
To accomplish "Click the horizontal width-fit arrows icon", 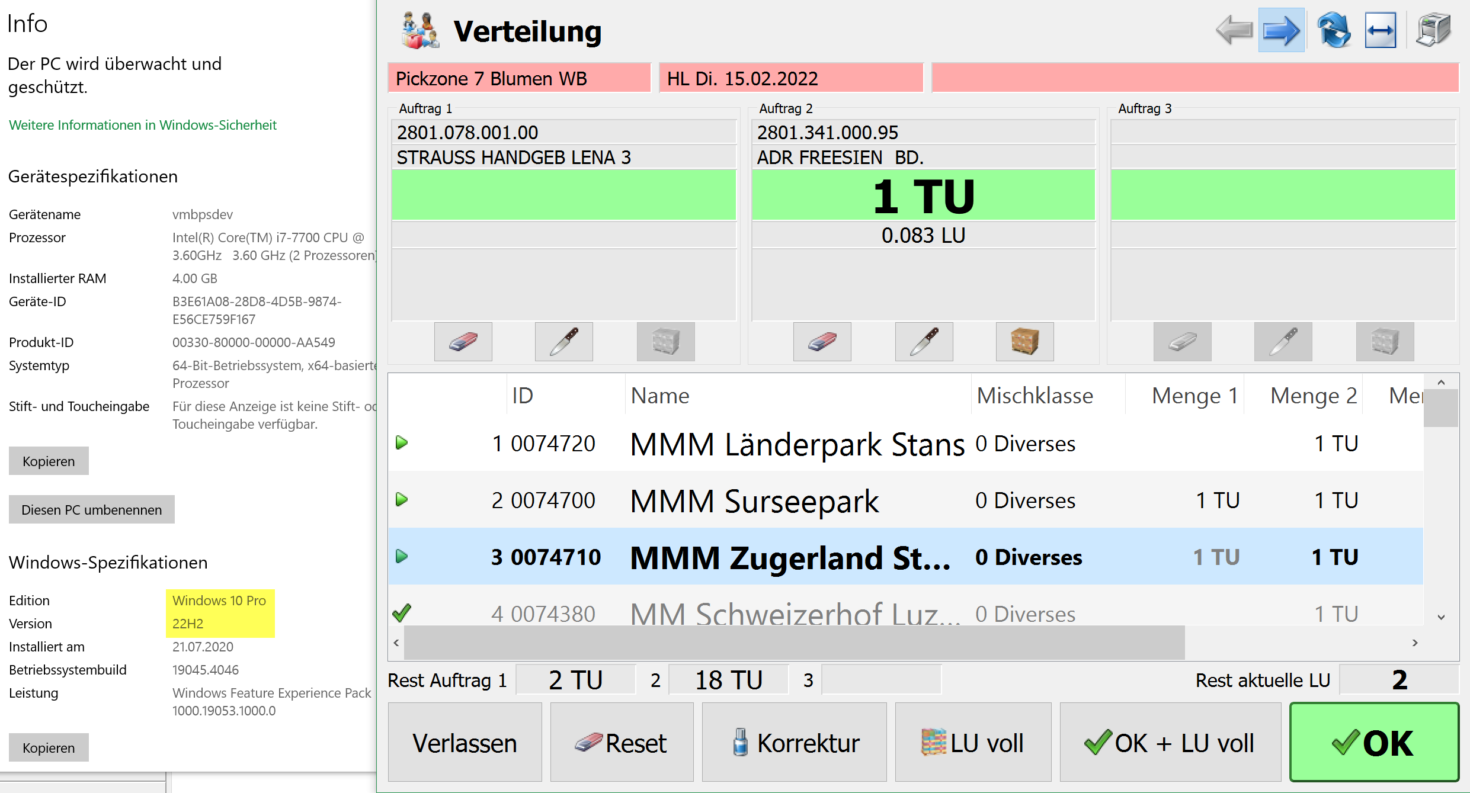I will pos(1381,31).
